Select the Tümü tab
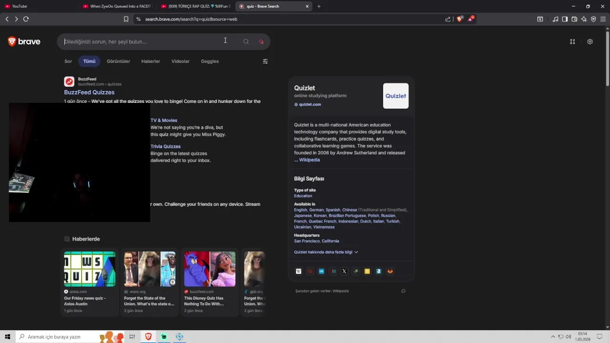 [89, 61]
